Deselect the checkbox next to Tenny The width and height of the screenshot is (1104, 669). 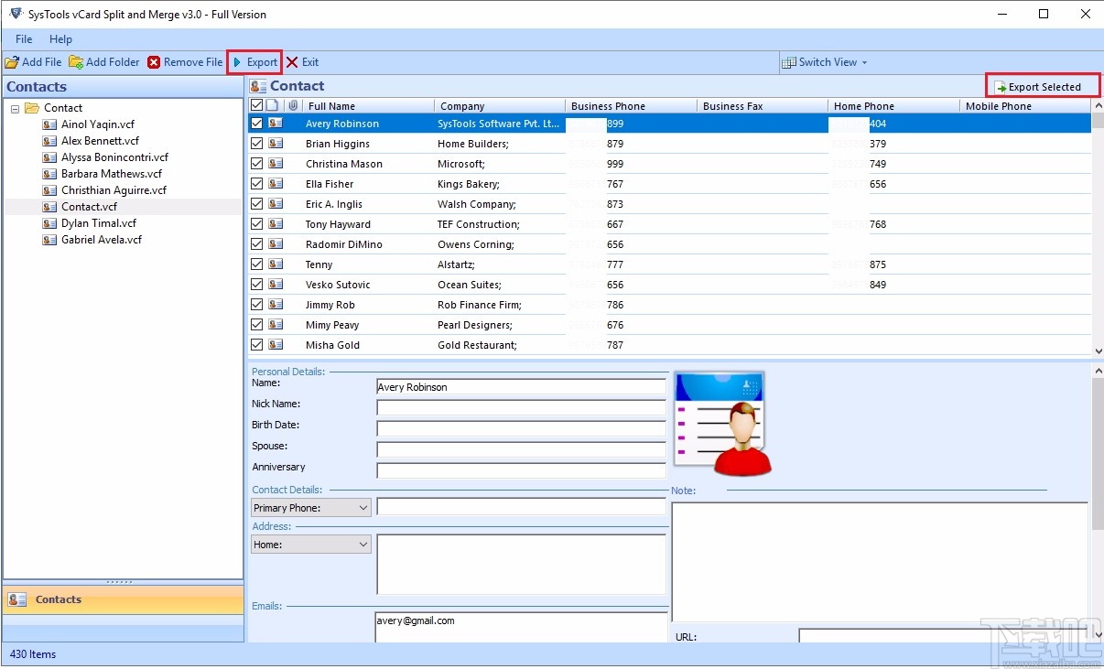pyautogui.click(x=256, y=264)
